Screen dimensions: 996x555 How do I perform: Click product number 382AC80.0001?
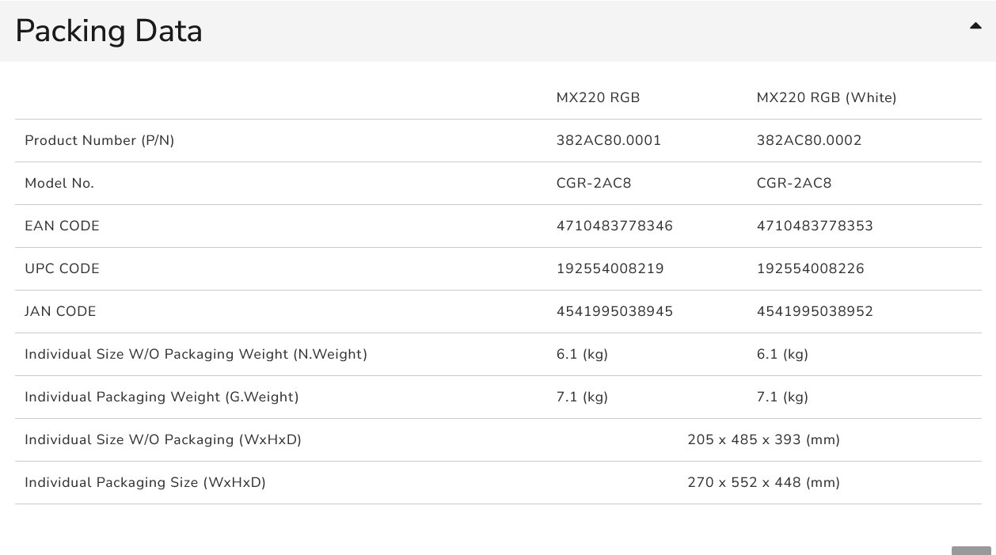point(609,141)
